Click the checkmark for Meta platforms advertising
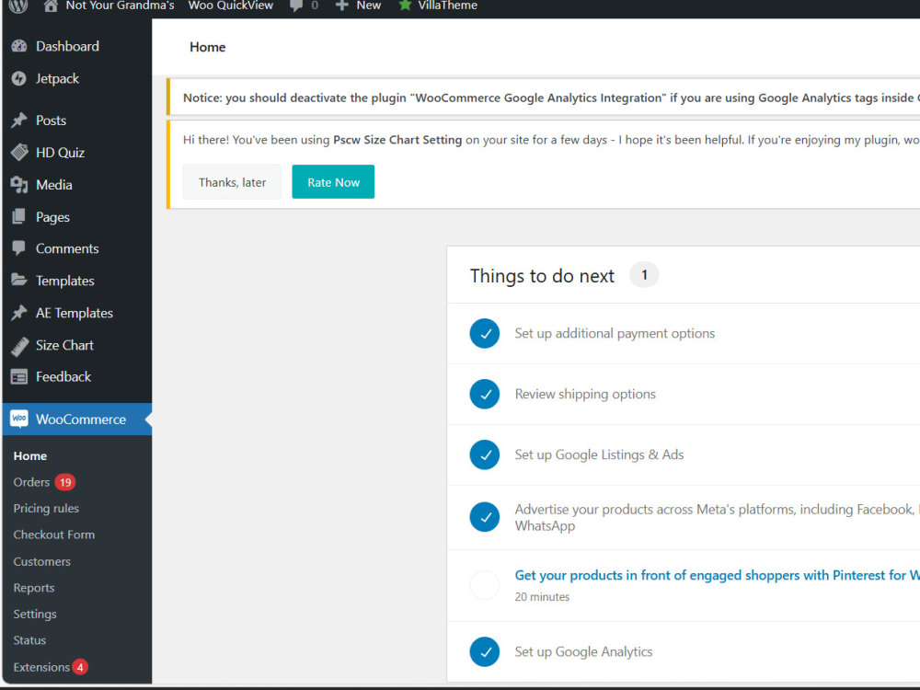This screenshot has width=920, height=690. [x=485, y=517]
